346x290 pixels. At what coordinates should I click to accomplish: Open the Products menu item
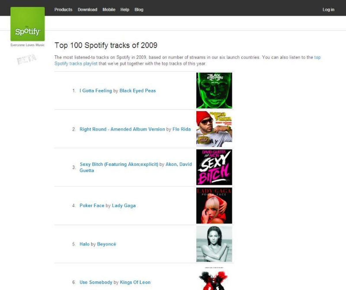[63, 10]
